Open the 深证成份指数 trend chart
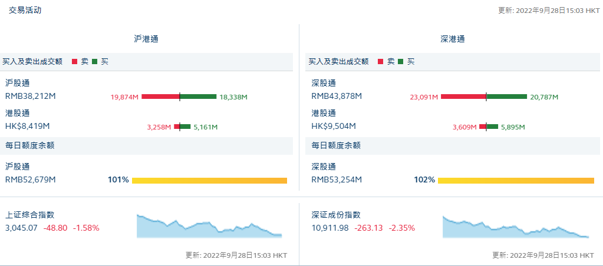The image size is (603, 266). 516,226
